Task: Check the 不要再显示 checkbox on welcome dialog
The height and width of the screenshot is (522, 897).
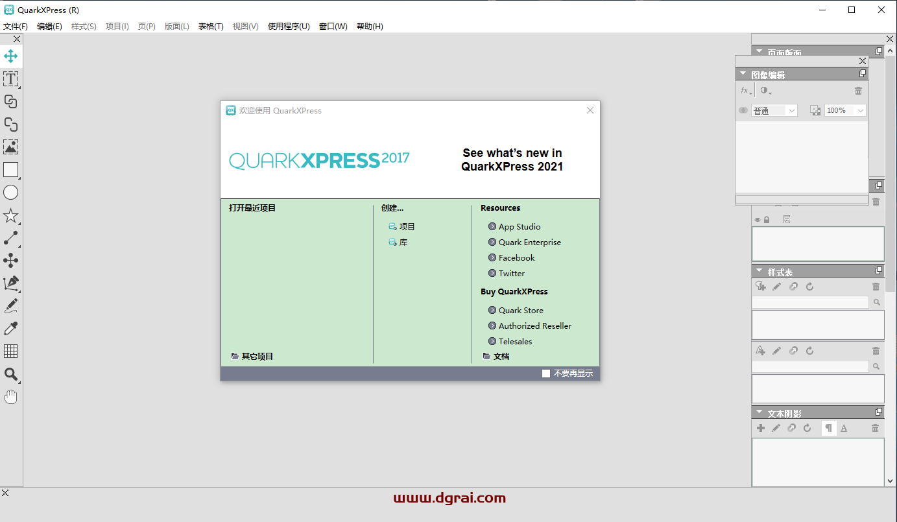Action: click(545, 373)
